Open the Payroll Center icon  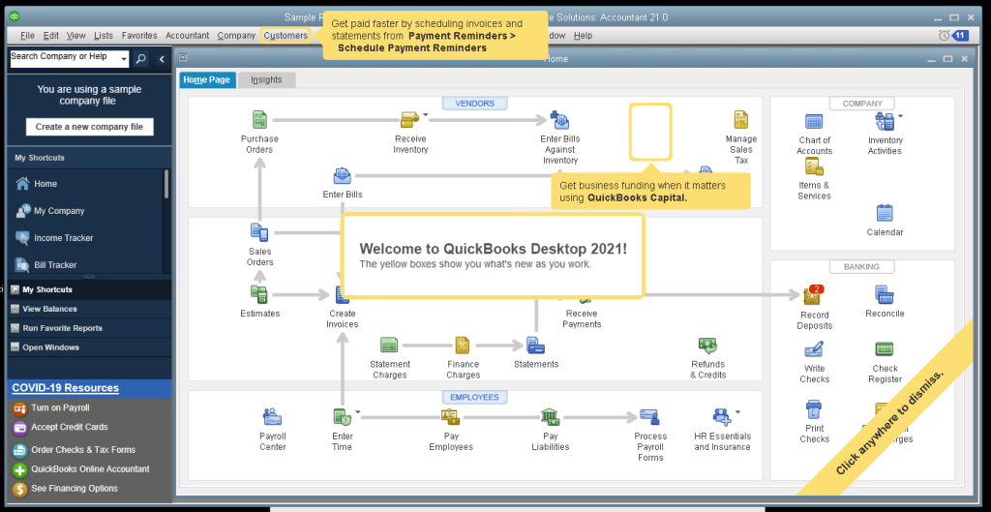tap(272, 416)
